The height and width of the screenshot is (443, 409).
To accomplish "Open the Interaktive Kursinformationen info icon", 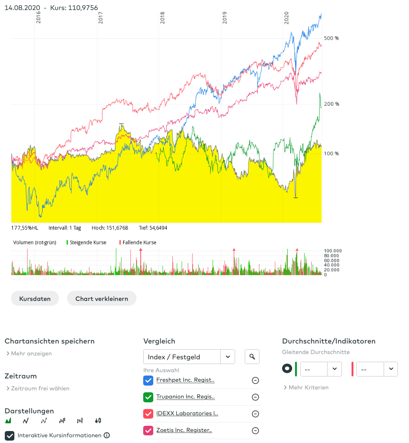I will coord(107,435).
